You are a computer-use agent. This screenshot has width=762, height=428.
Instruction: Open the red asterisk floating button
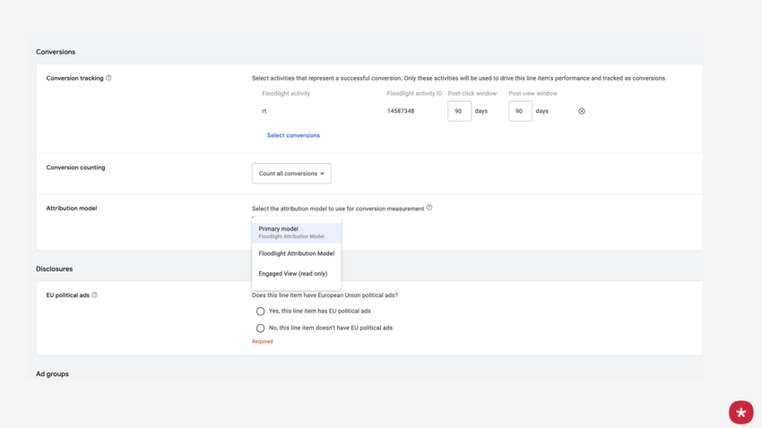[x=740, y=412]
